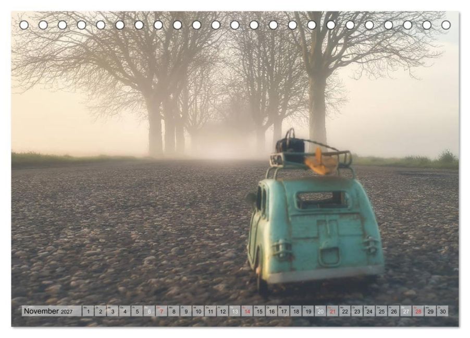Viewport: 470px width, 338px height.
Task: Choose day 4 in the date row
Action: [125, 311]
